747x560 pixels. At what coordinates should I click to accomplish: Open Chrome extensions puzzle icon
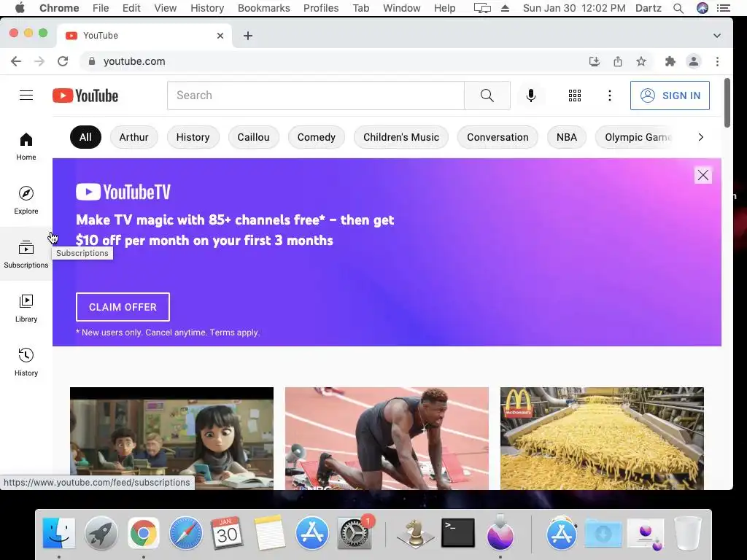[670, 61]
